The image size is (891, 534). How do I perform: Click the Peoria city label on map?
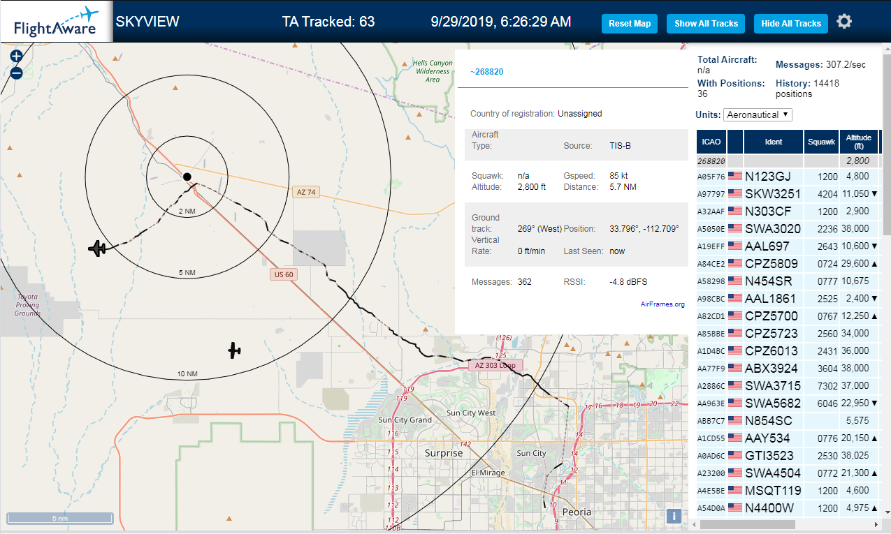[577, 512]
